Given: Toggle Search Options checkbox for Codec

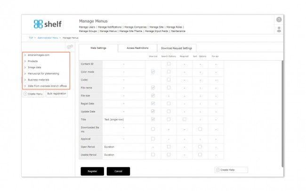Looking at the screenshot, I should 169,80.
